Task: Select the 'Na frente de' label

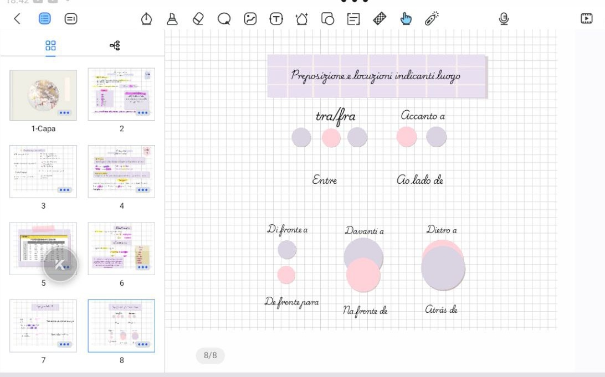Action: coord(365,311)
